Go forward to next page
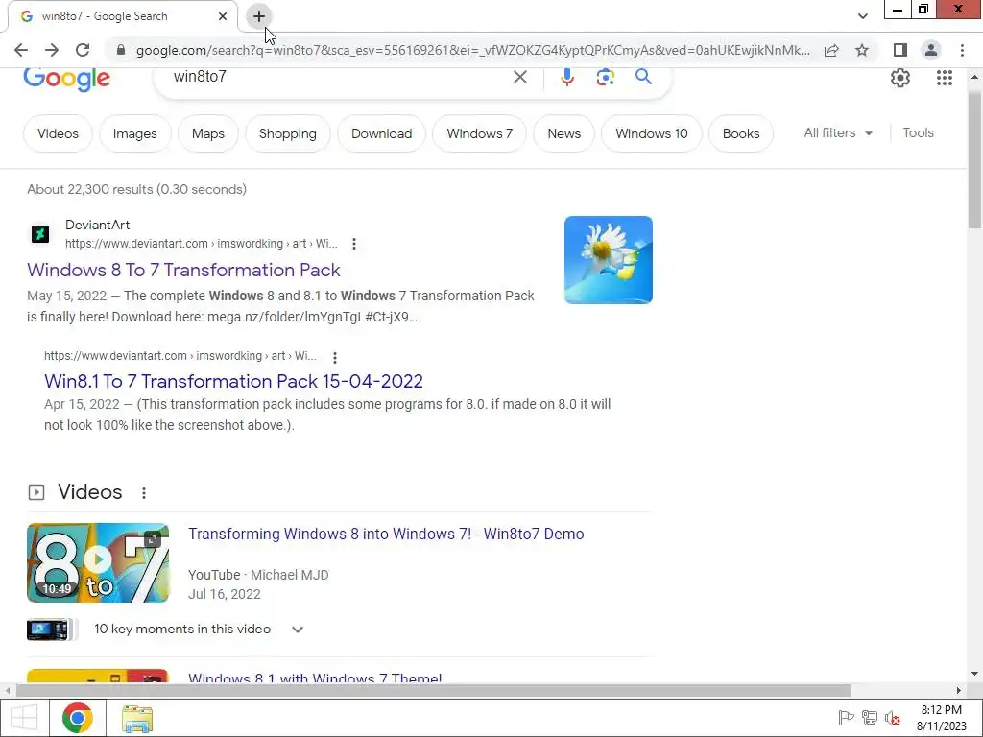Image resolution: width=983 pixels, height=737 pixels. coord(52,50)
